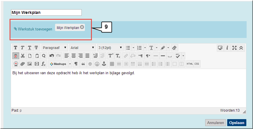Viewport: 253px width, 129px height.
Task: Toggle the ABC spell checker
Action: tap(178, 56)
